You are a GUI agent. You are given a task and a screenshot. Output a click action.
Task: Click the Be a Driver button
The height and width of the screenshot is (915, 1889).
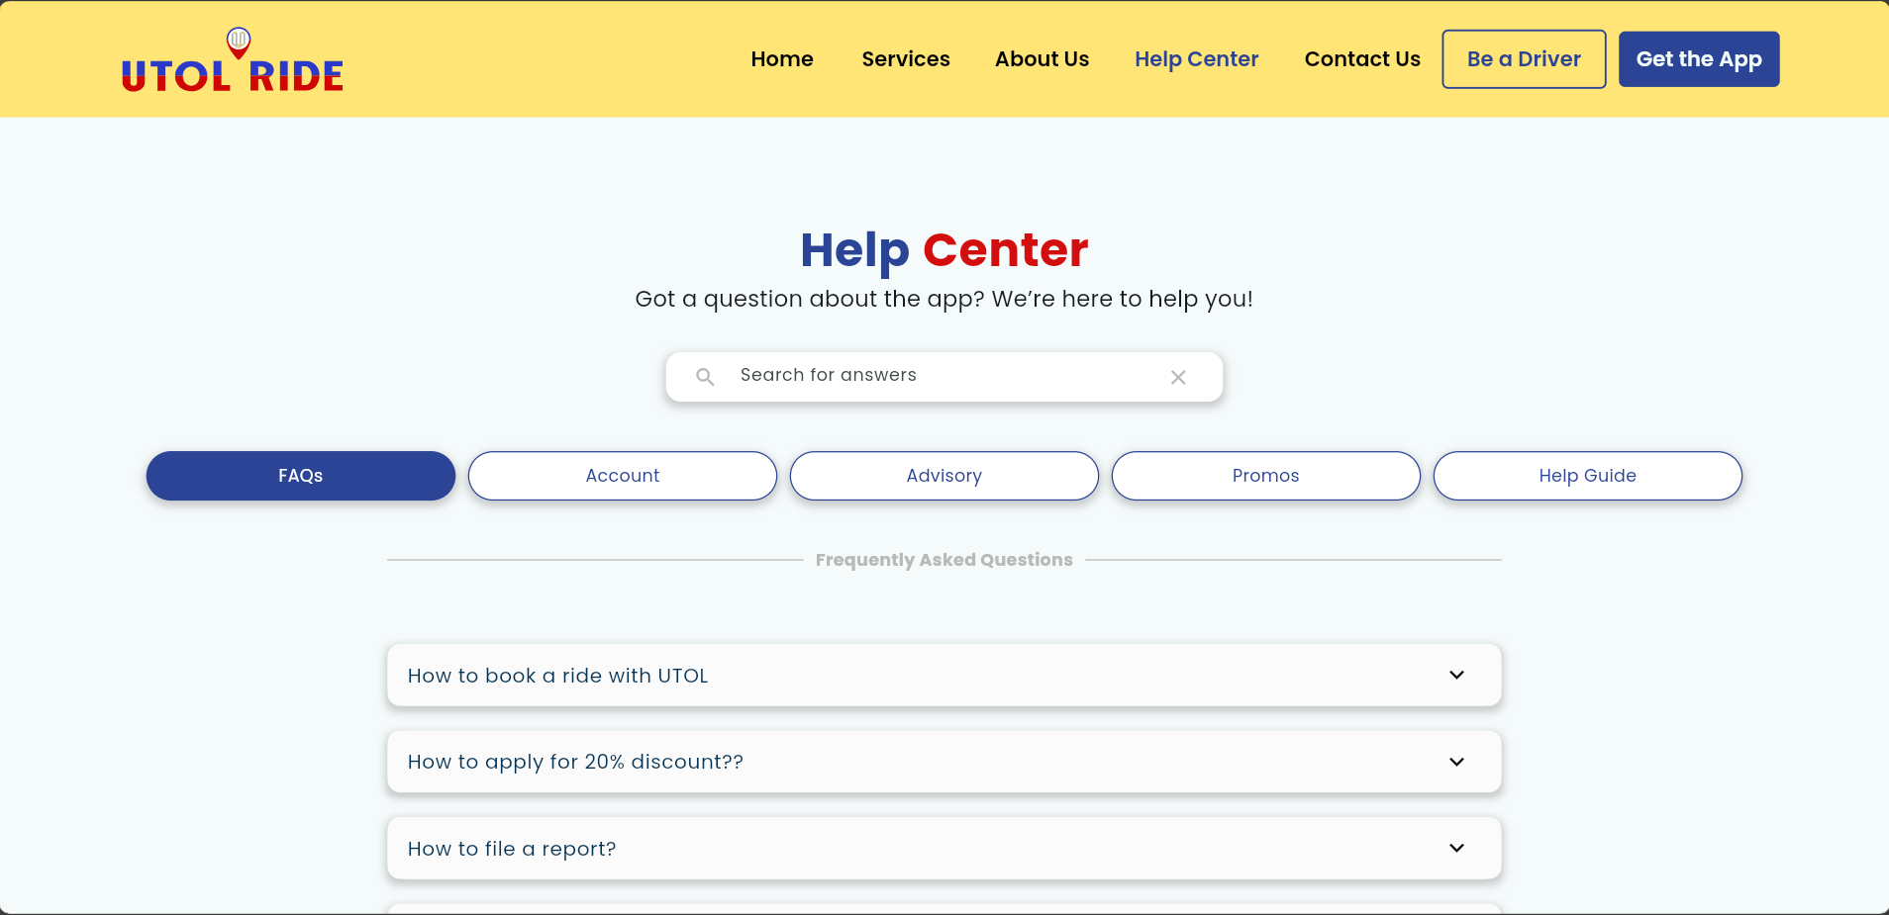[x=1523, y=59]
